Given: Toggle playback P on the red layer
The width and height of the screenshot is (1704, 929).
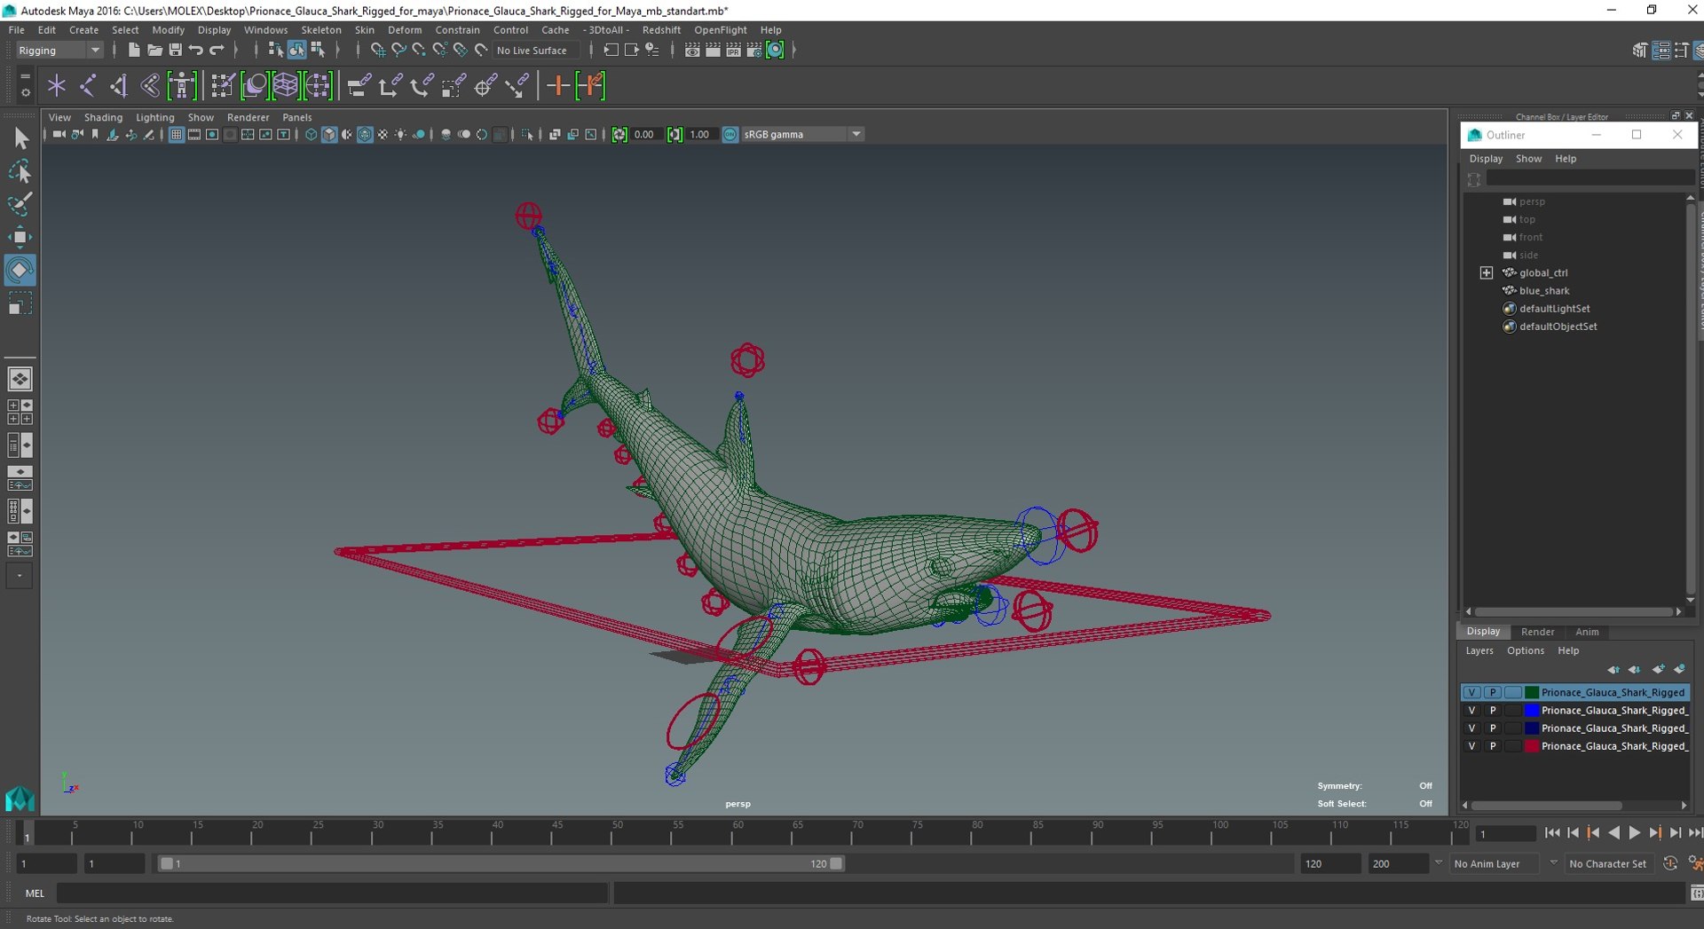Looking at the screenshot, I should click(1493, 746).
